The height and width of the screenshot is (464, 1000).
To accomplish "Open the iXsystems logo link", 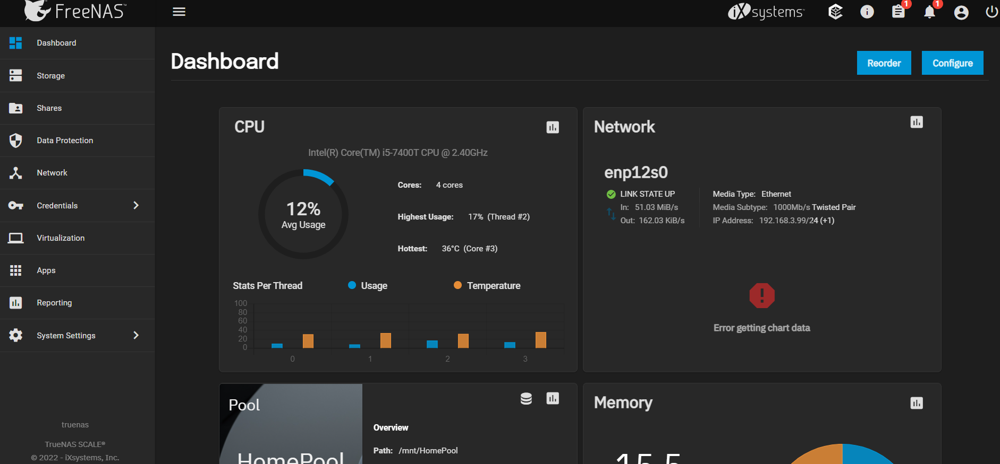I will coord(766,12).
